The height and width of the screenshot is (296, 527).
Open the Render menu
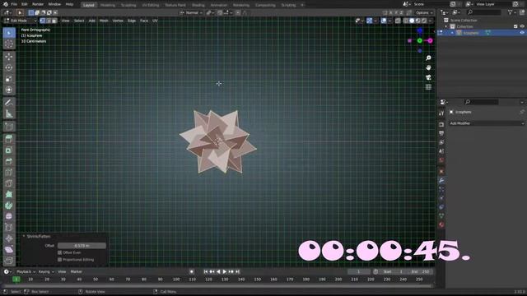[38, 4]
